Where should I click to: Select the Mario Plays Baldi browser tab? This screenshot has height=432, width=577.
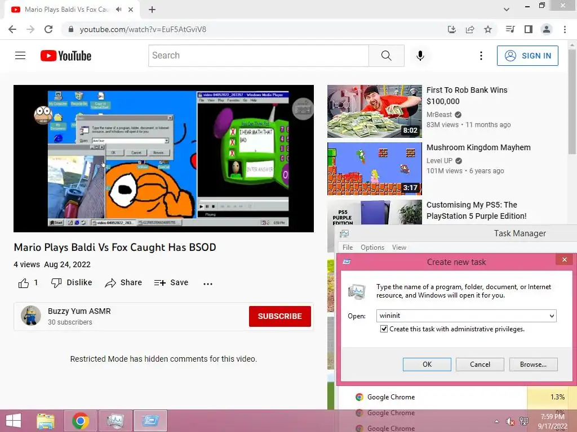[72, 10]
